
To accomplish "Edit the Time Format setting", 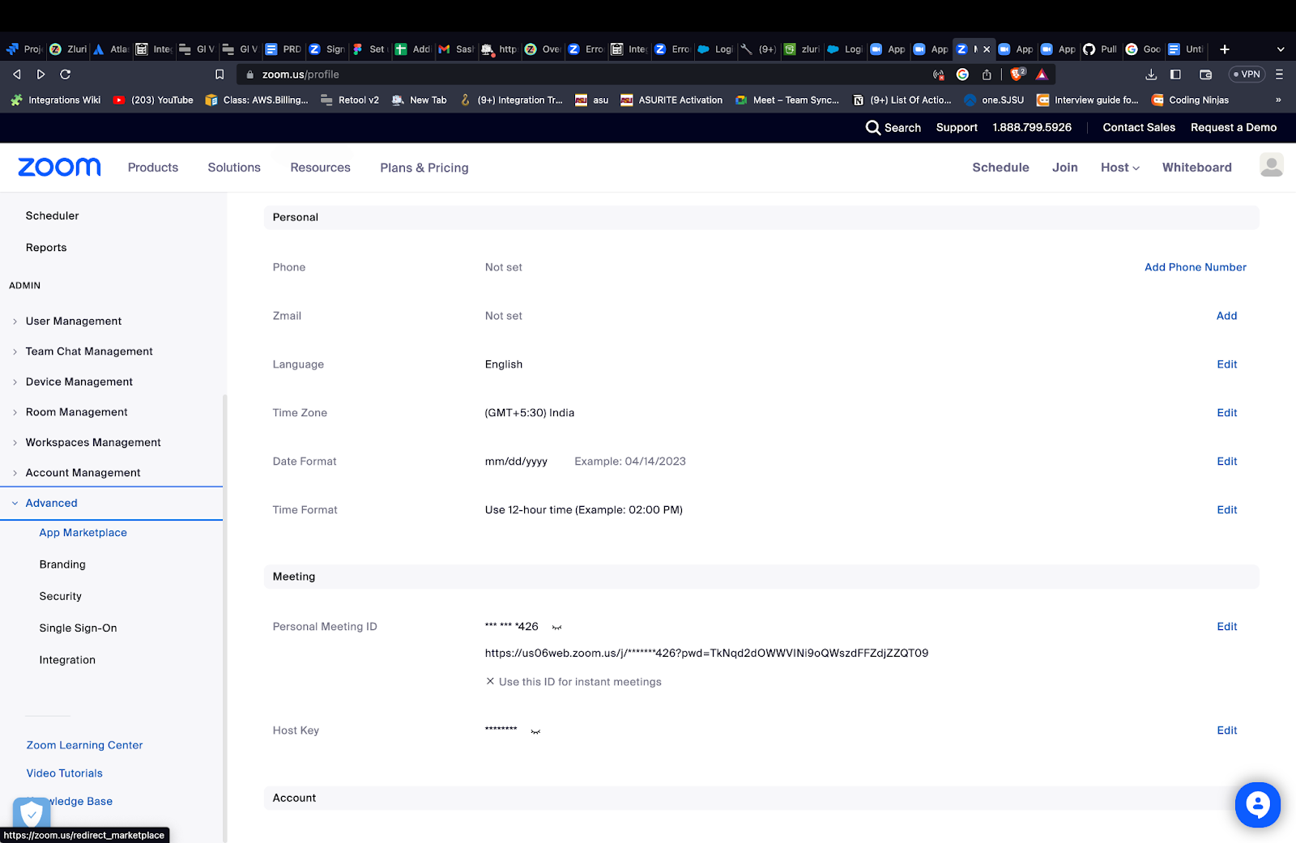I will [1226, 510].
